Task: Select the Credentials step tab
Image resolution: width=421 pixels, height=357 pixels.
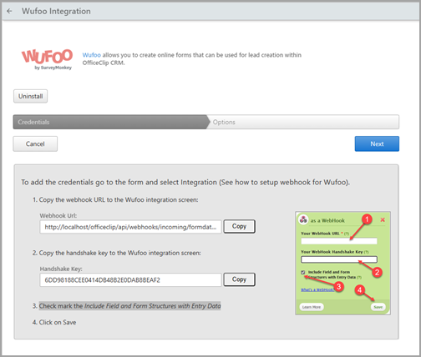Action: tap(110, 122)
